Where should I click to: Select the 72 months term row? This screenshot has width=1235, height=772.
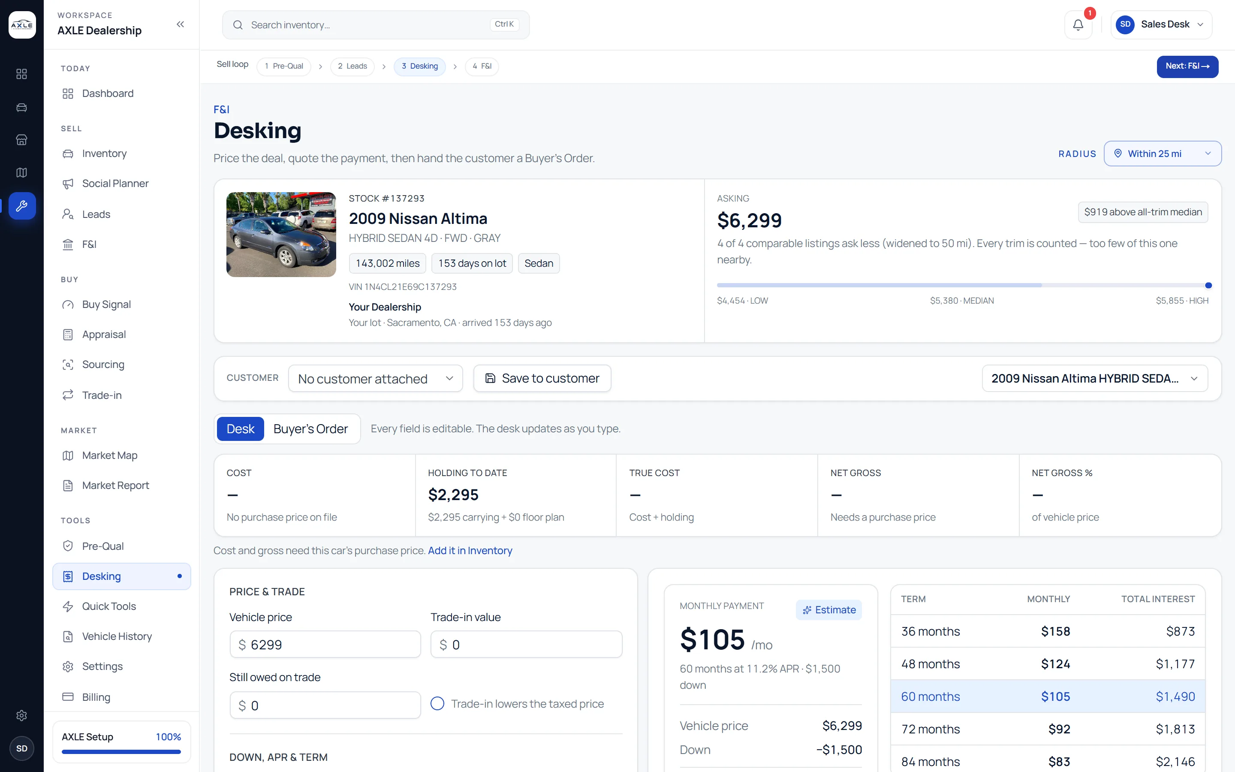click(x=1048, y=729)
